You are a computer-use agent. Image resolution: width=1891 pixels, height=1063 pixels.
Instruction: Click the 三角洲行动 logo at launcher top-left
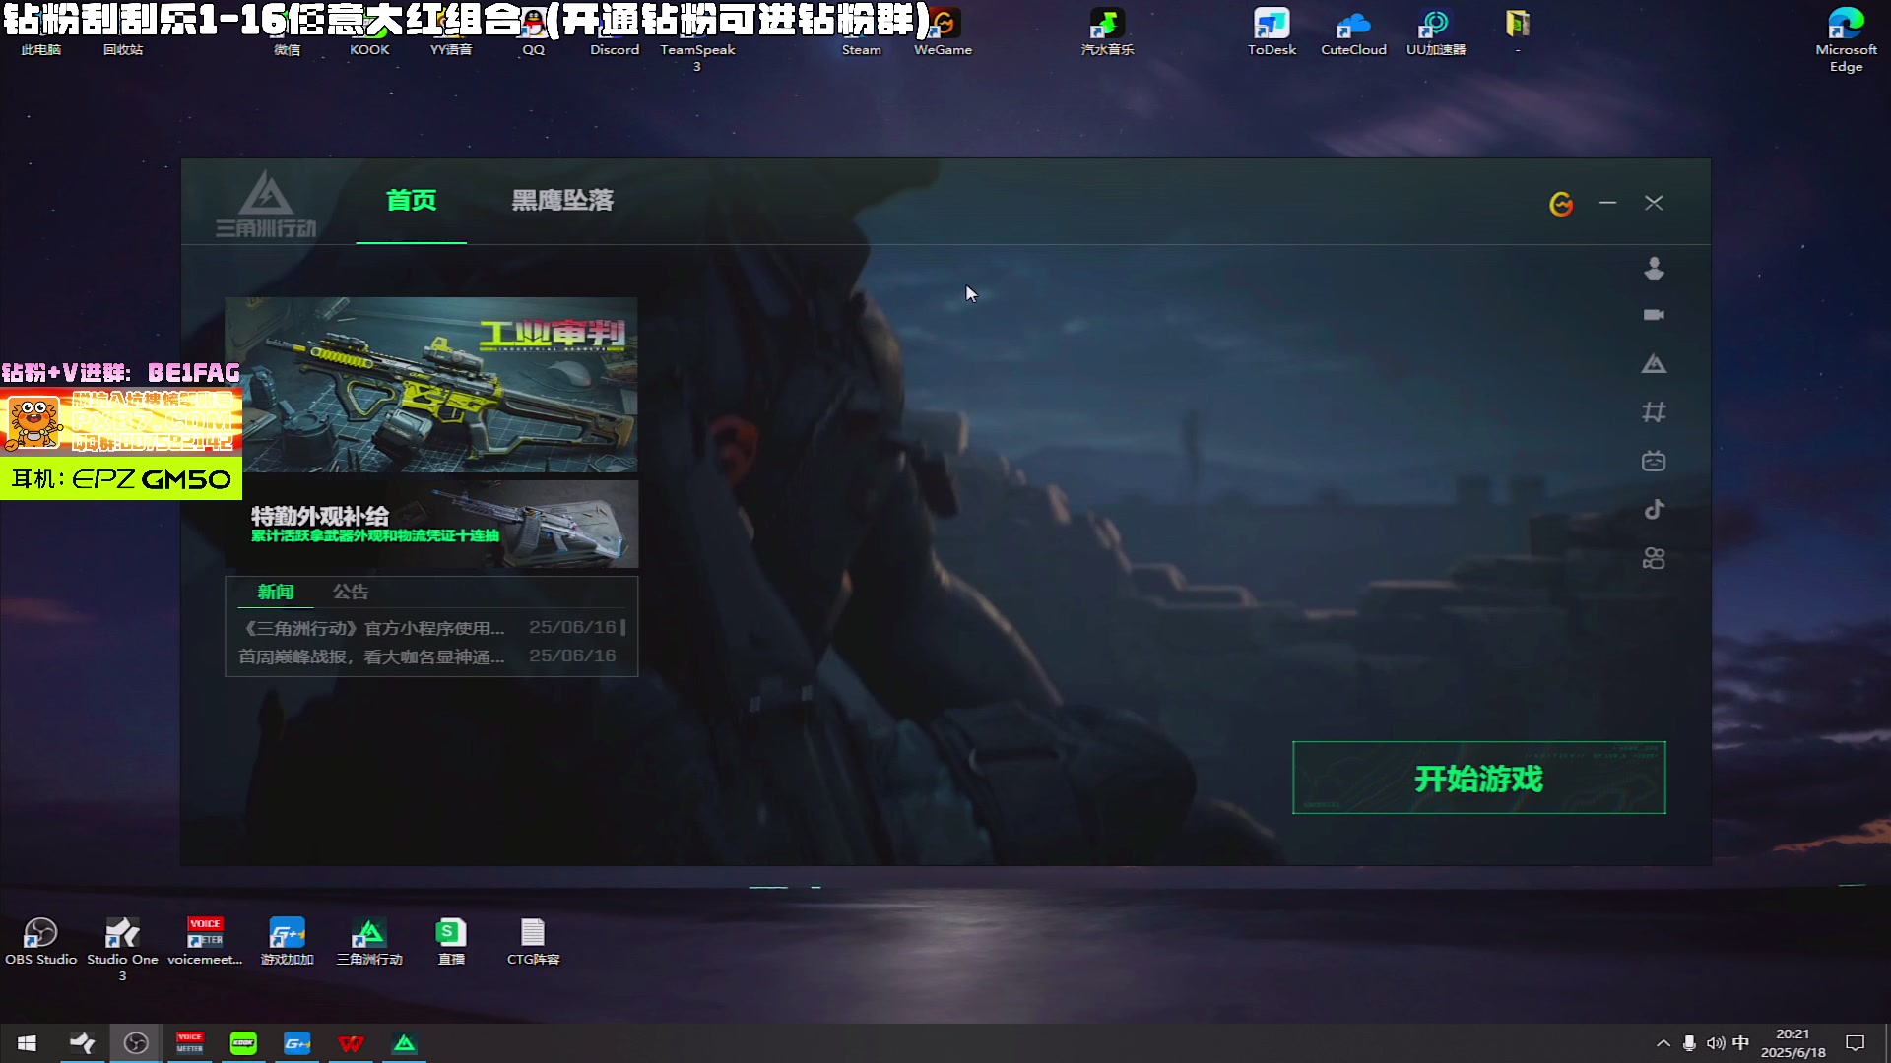266,204
